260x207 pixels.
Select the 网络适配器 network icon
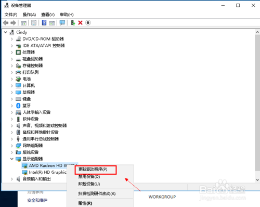coord(18,146)
